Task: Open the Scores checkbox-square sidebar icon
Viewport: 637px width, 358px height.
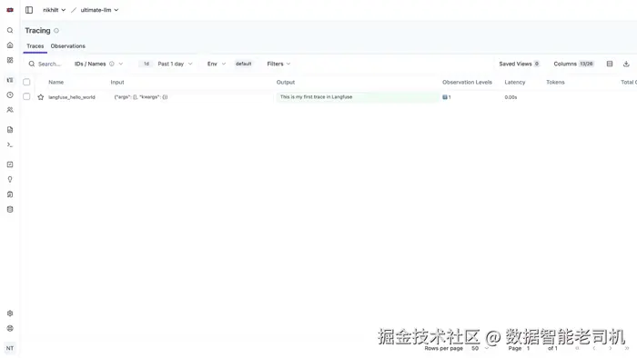Action: (x=10, y=164)
